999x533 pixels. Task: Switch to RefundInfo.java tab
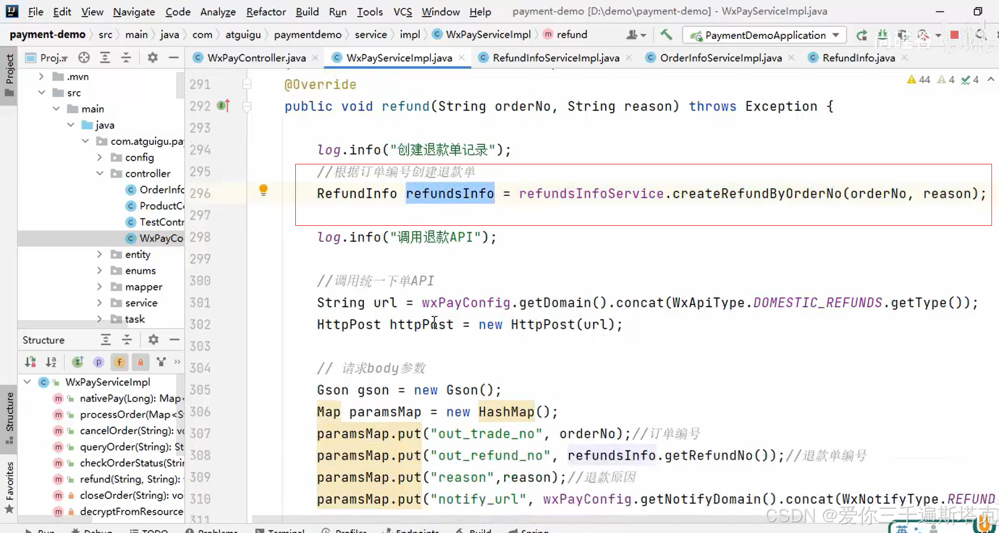[858, 58]
